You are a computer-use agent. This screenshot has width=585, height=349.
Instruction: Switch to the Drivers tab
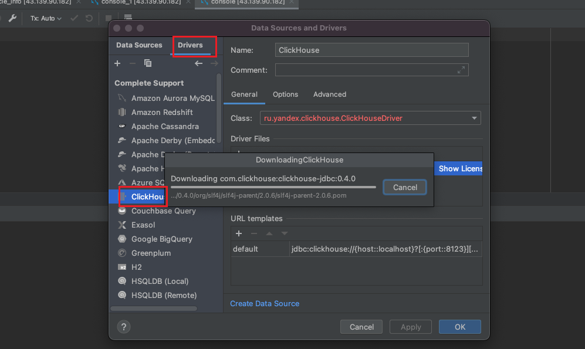(x=190, y=45)
